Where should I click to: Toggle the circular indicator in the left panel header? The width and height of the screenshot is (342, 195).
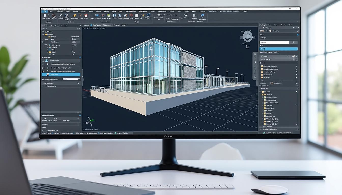point(80,57)
